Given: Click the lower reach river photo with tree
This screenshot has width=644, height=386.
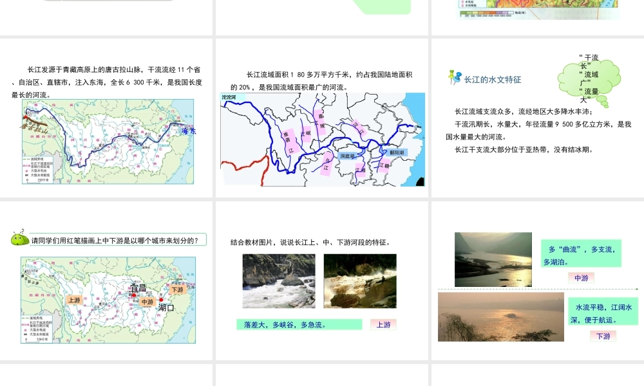Looking at the screenshot, I should pyautogui.click(x=501, y=317).
